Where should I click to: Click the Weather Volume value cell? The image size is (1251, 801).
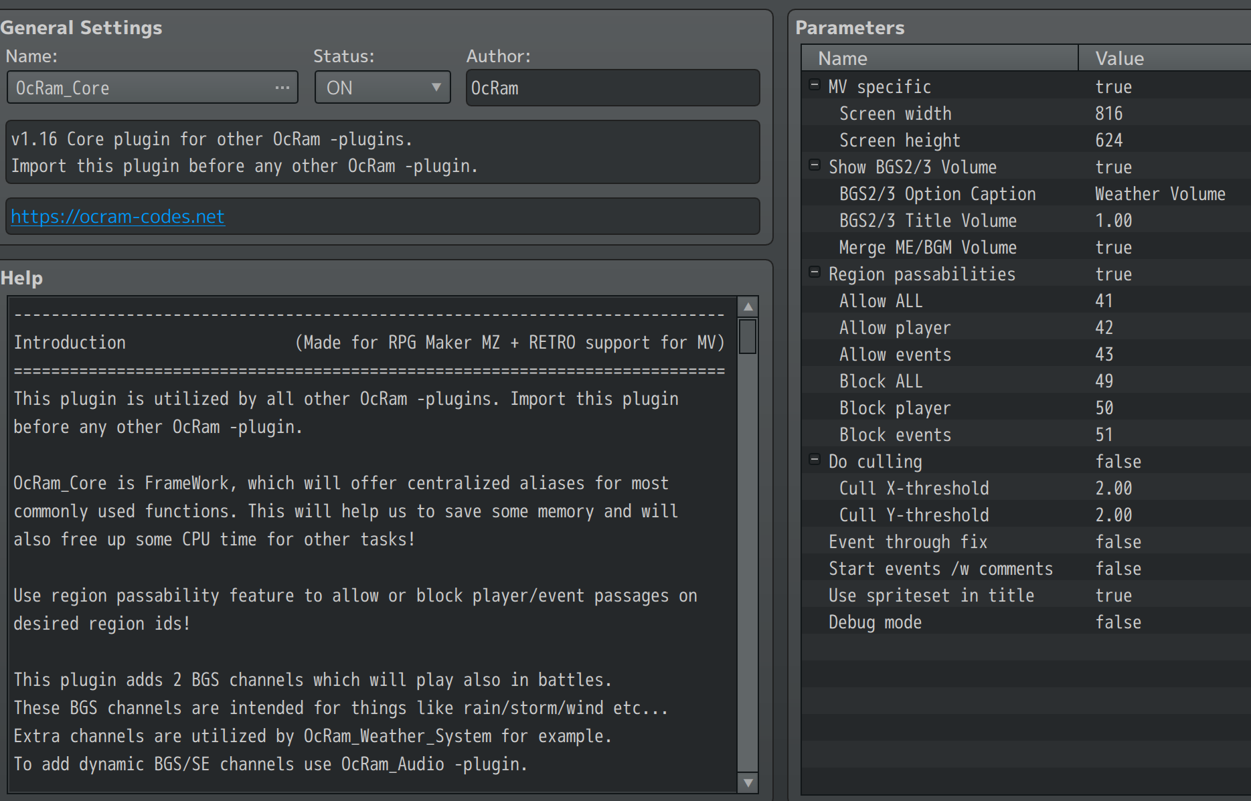click(x=1161, y=194)
